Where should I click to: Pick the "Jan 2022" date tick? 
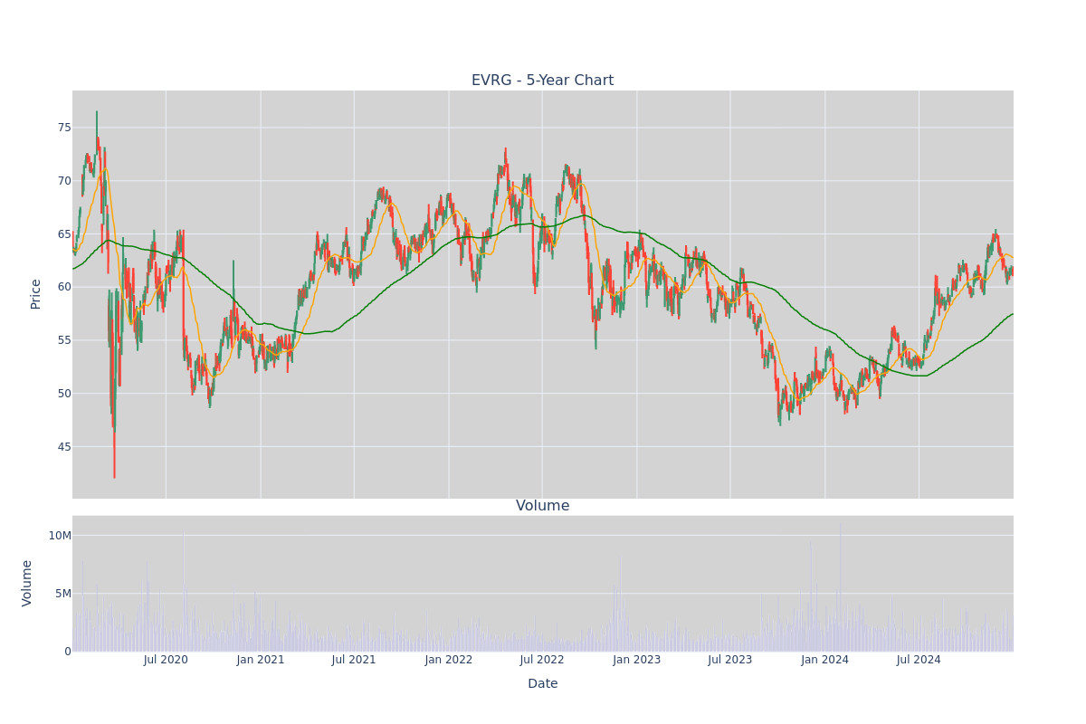[449, 660]
